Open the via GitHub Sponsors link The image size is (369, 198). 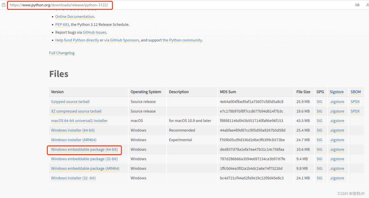coord(122,40)
